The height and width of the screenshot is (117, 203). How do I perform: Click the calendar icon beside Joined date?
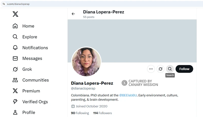click(x=73, y=106)
